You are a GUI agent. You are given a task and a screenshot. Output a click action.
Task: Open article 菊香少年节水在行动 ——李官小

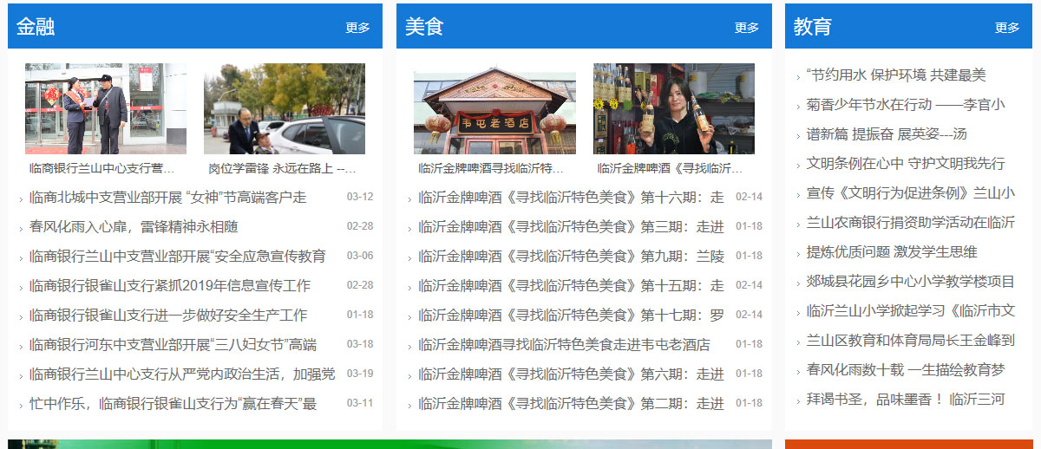point(906,105)
